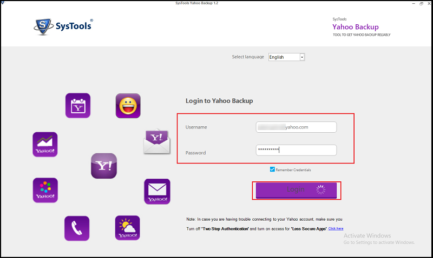The width and height of the screenshot is (433, 258).
Task: Click the Yahoo Messenger smiley icon
Action: pyautogui.click(x=128, y=106)
